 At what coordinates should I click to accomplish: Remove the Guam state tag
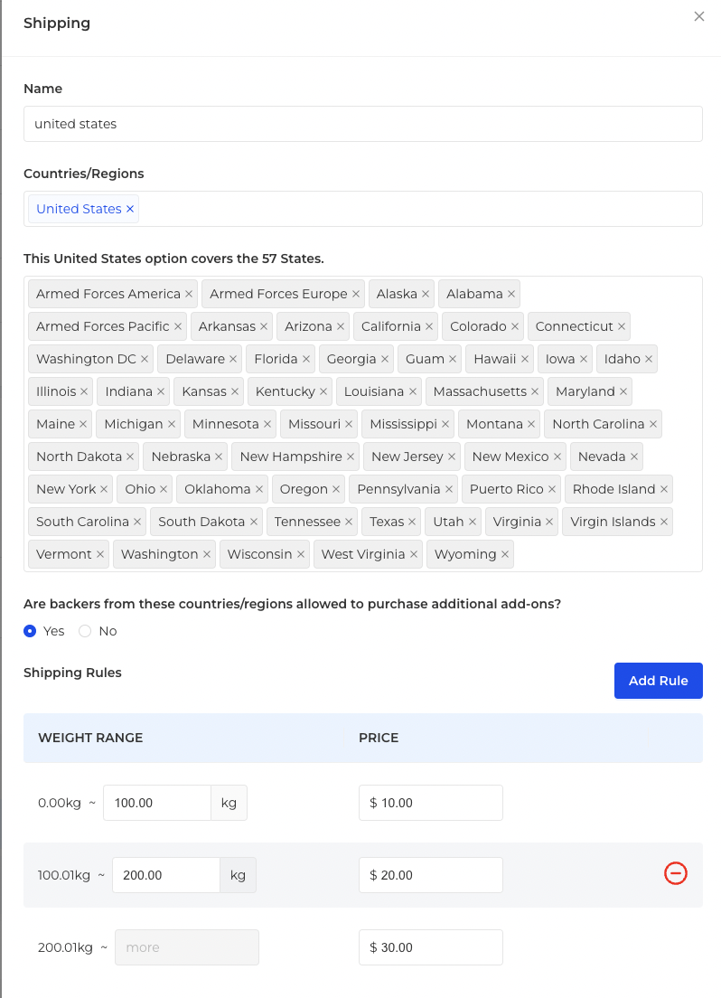pyautogui.click(x=453, y=359)
